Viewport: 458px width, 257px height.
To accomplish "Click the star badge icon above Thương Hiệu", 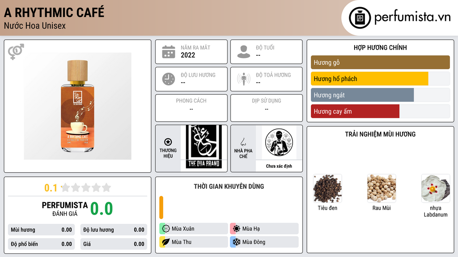I will pos(168,142).
